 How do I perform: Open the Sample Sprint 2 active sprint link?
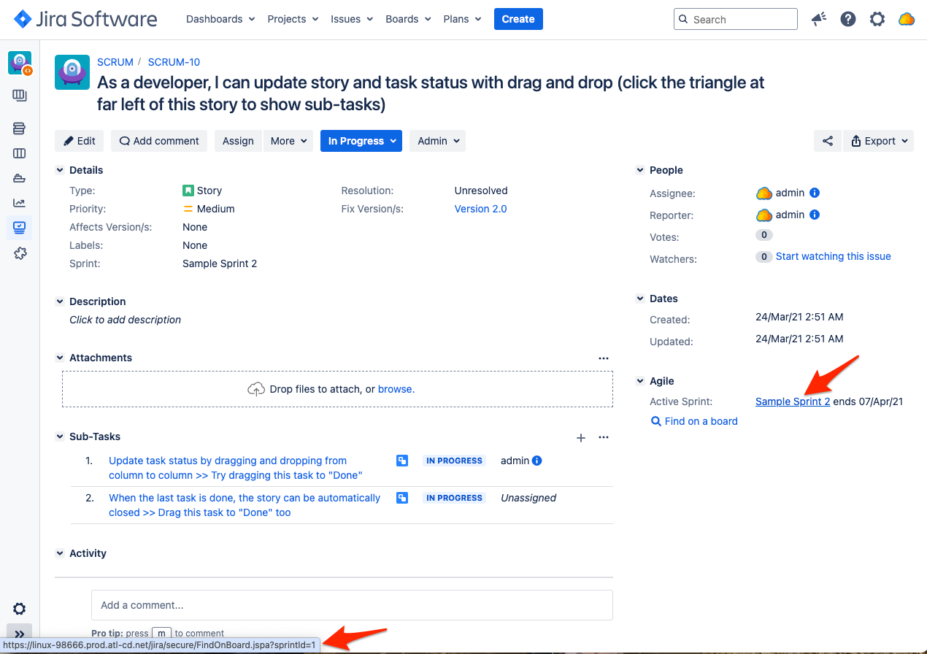pos(793,401)
